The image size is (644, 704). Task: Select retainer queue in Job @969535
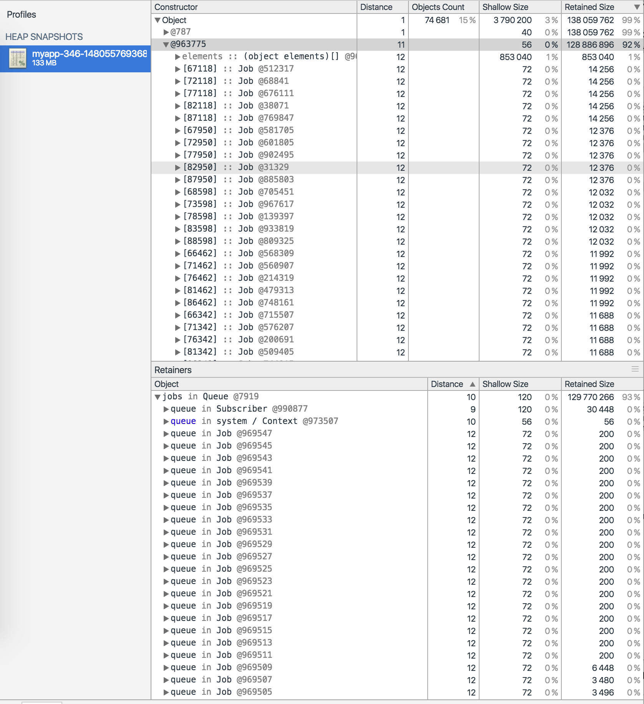coord(397,507)
